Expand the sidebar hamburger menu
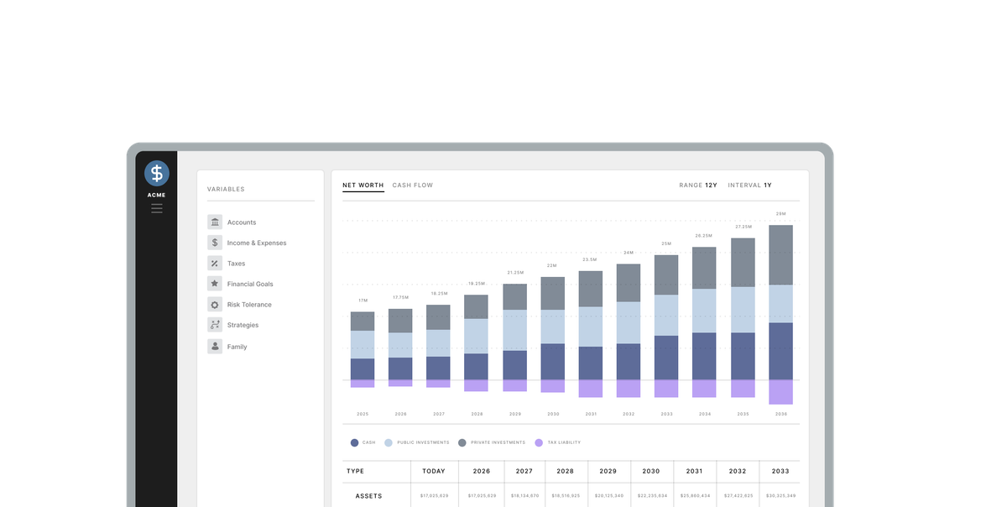The width and height of the screenshot is (1007, 507). point(156,207)
